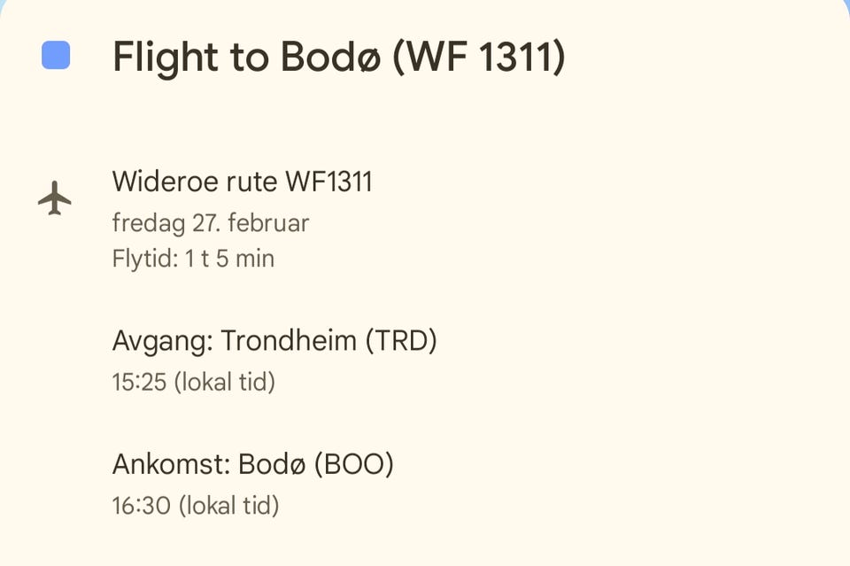
Task: Select the event title Flight to Bodø
Action: point(337,58)
